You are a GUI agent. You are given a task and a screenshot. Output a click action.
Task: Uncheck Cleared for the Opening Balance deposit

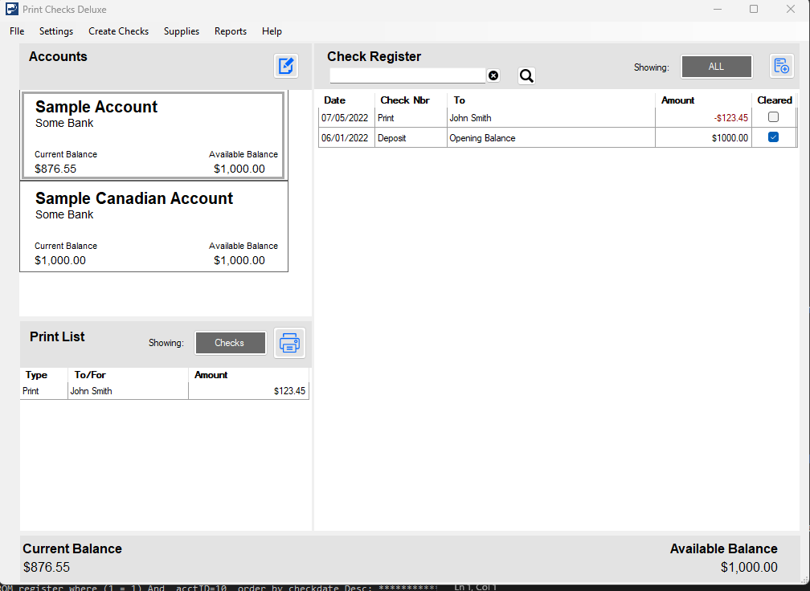[x=773, y=137]
